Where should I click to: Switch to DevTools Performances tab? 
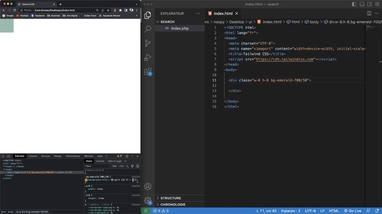tap(73, 156)
